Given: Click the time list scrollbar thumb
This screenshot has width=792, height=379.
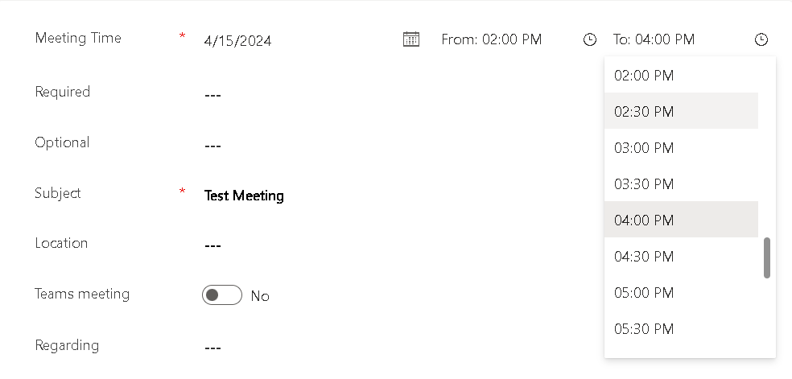Looking at the screenshot, I should 767,257.
